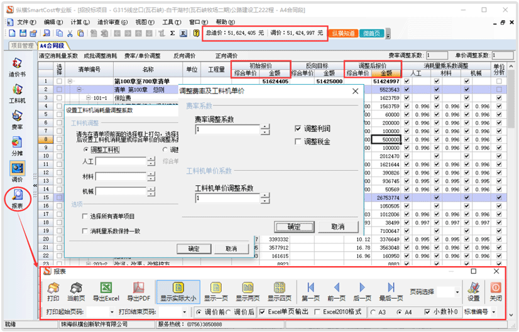This screenshot has width=519, height=332.
Task: Click 确定 in 调整费率及工料机单价 dialog
Action: [293, 227]
